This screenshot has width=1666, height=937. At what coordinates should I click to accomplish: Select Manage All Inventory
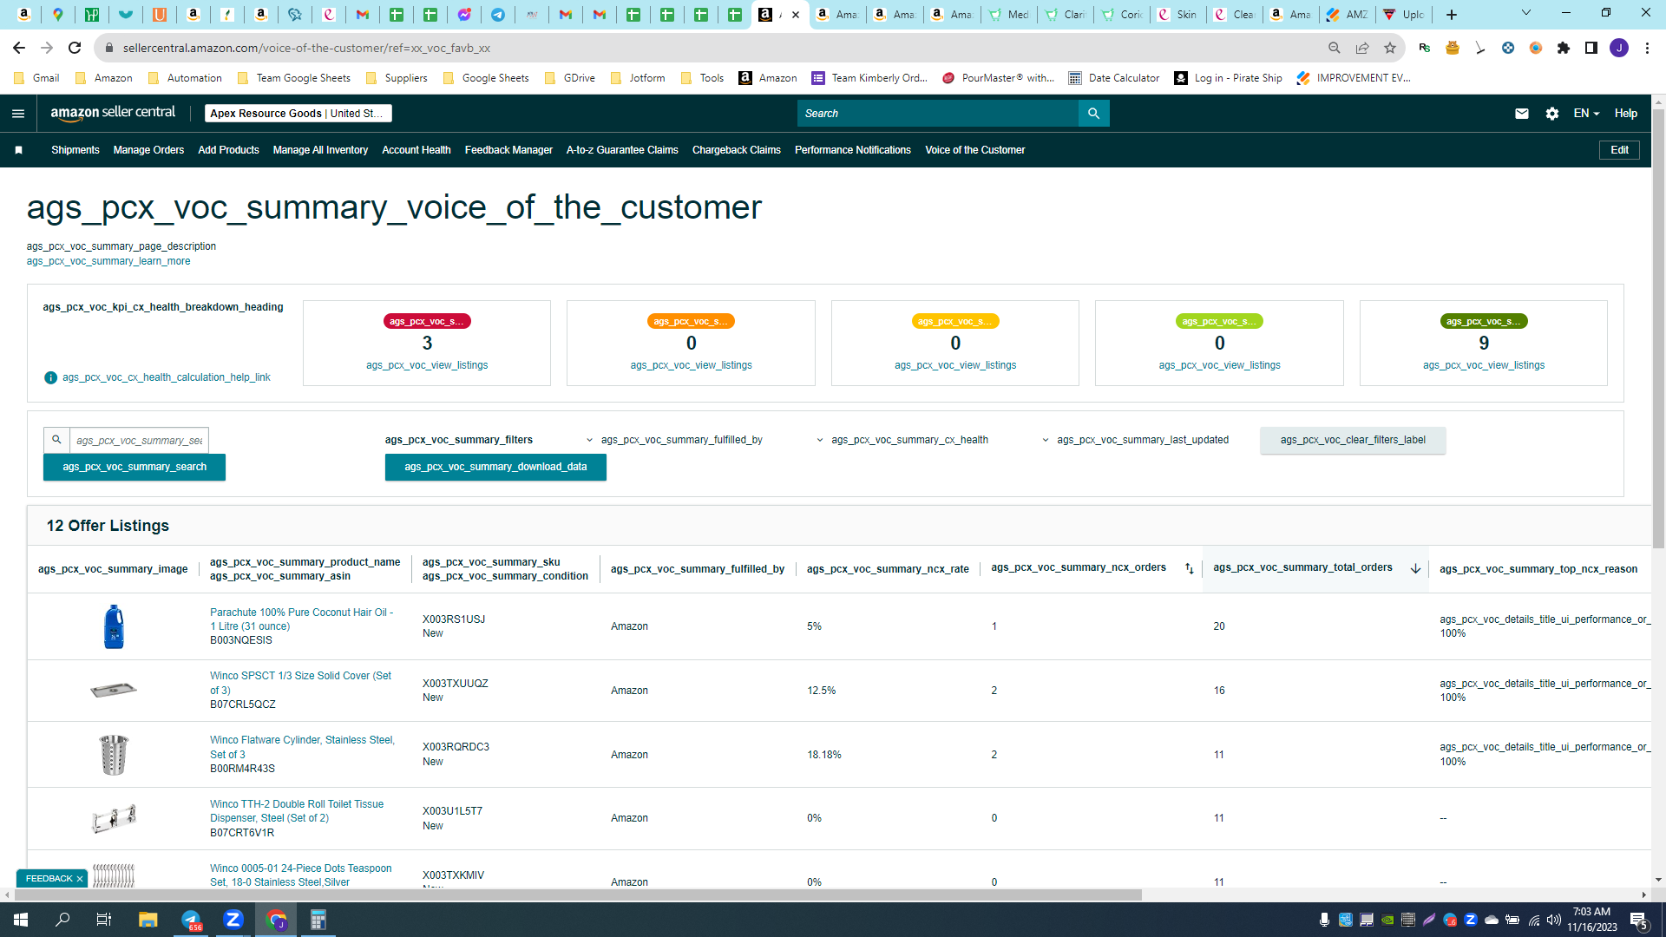tap(320, 150)
